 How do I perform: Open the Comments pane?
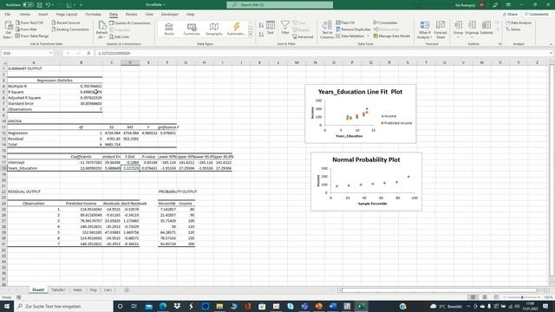point(537,14)
